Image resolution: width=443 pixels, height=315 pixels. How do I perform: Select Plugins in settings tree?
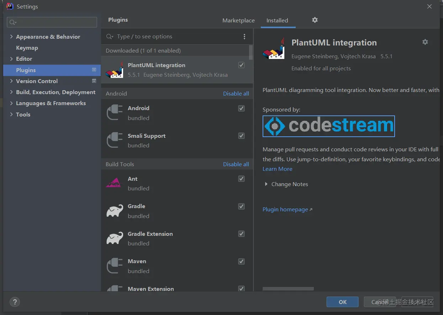click(x=52, y=70)
